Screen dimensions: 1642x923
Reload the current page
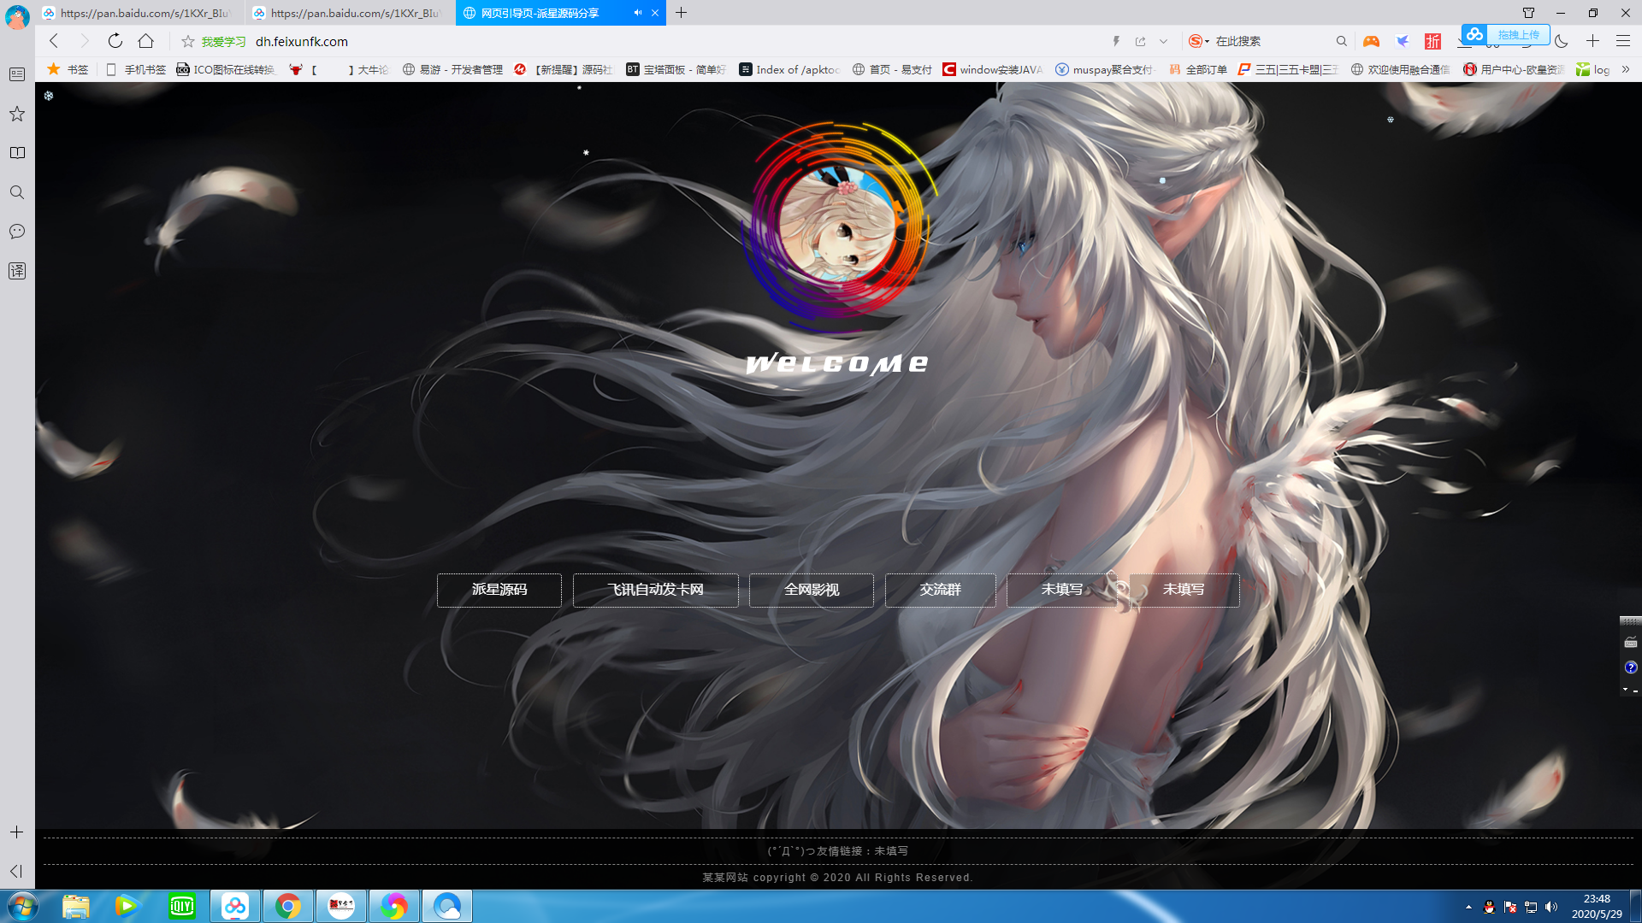click(115, 41)
